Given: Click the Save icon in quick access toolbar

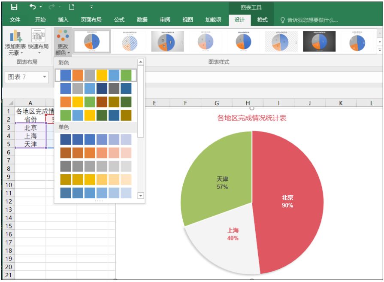Looking at the screenshot, I should point(14,7).
